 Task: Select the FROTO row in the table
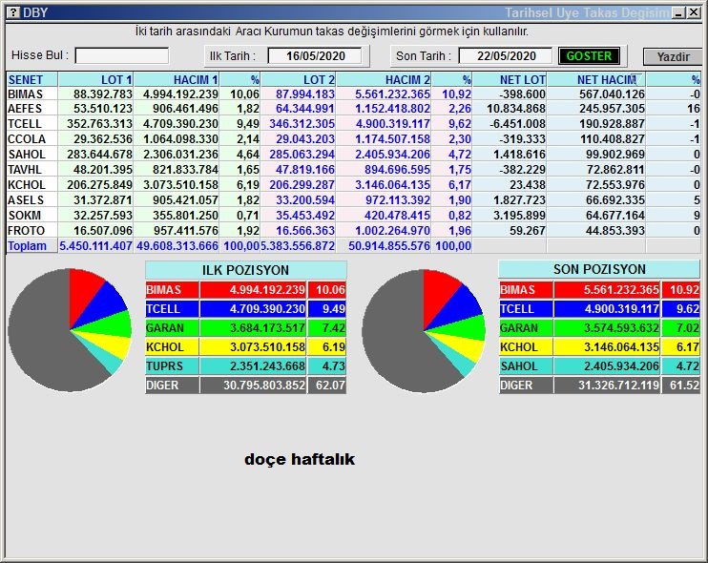pos(354,231)
